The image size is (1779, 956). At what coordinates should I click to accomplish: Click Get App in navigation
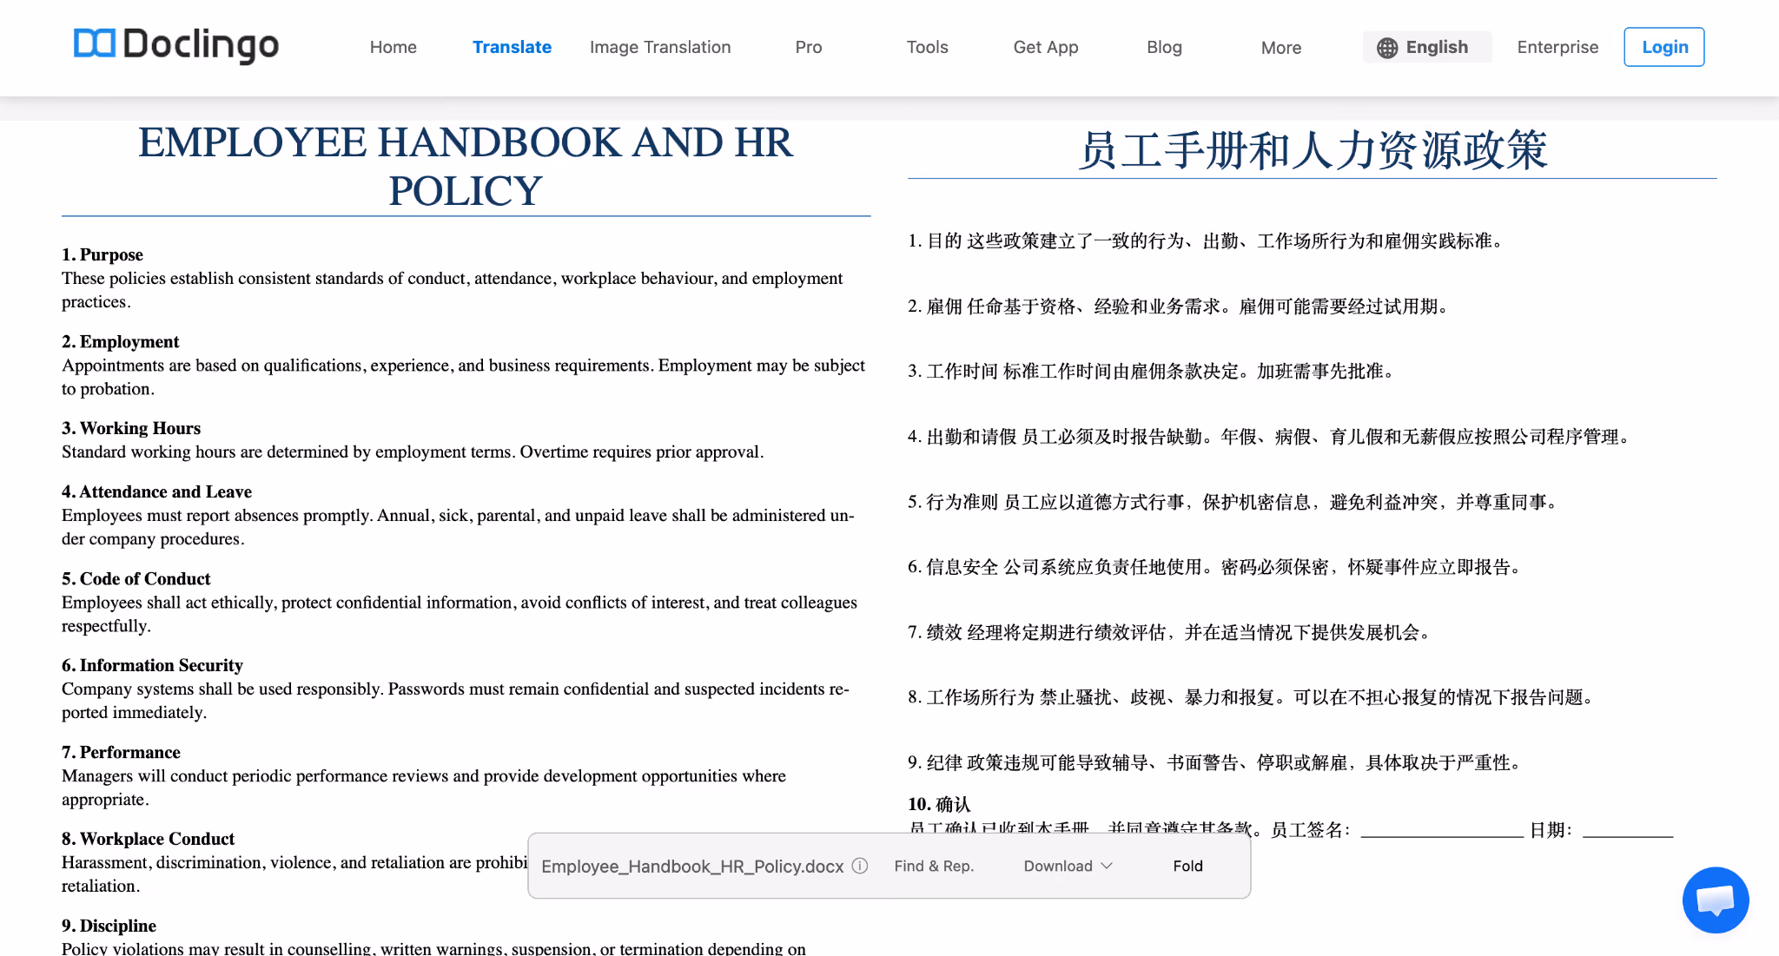click(x=1046, y=47)
